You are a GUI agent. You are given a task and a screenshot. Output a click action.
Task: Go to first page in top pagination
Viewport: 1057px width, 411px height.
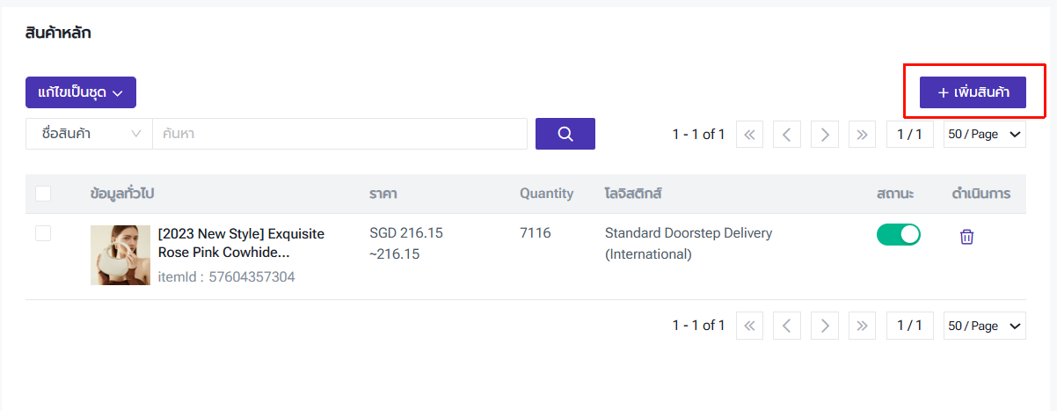pyautogui.click(x=749, y=135)
